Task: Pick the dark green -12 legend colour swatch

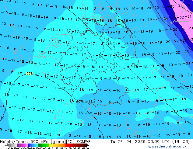Action: [x=39, y=145]
